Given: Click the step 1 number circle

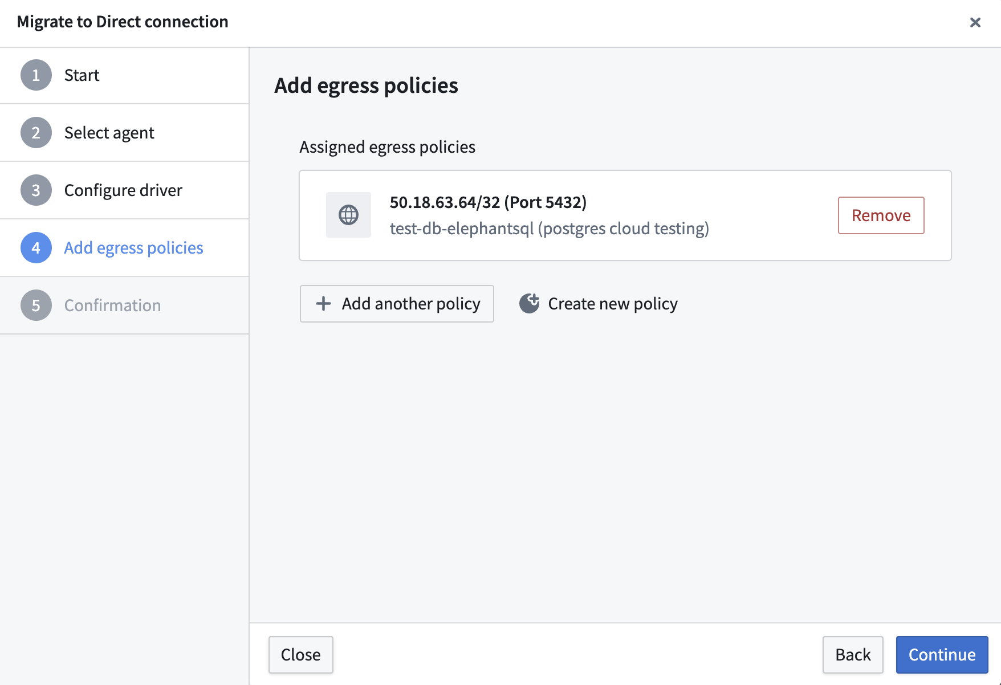Looking at the screenshot, I should tap(36, 75).
